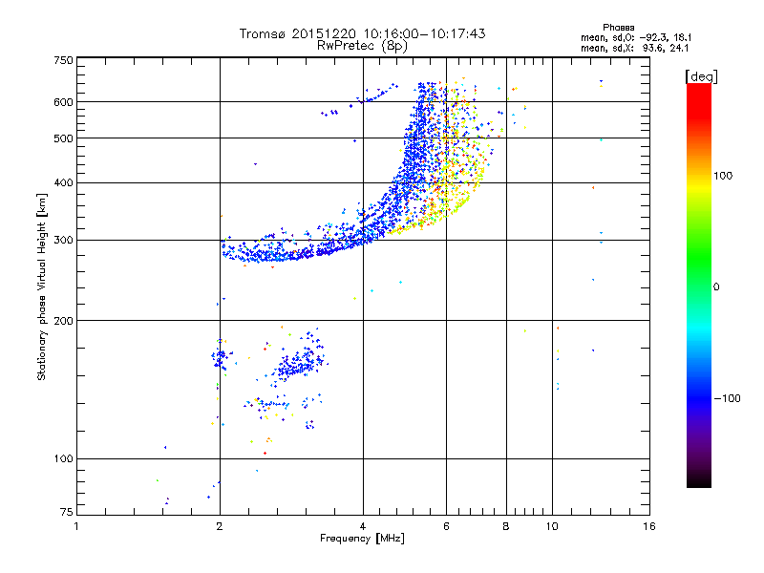The height and width of the screenshot is (573, 764).
Task: Click the y-axis label '500'
Action: (x=63, y=138)
